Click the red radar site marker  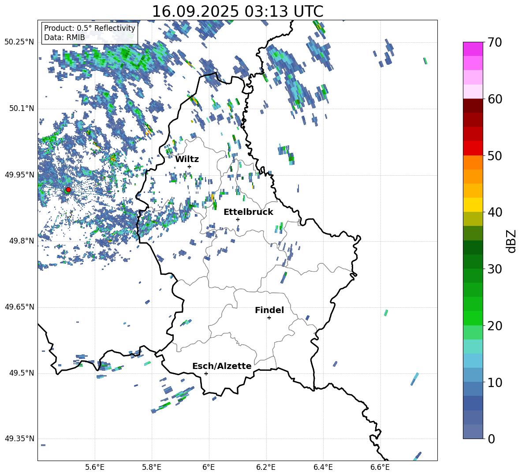pyautogui.click(x=68, y=190)
